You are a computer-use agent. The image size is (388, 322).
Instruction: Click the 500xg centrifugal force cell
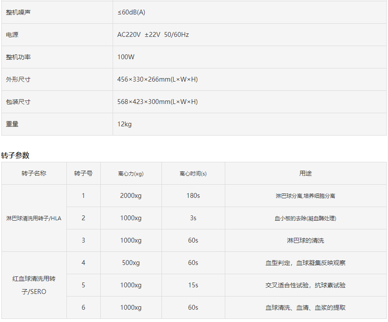(131, 263)
